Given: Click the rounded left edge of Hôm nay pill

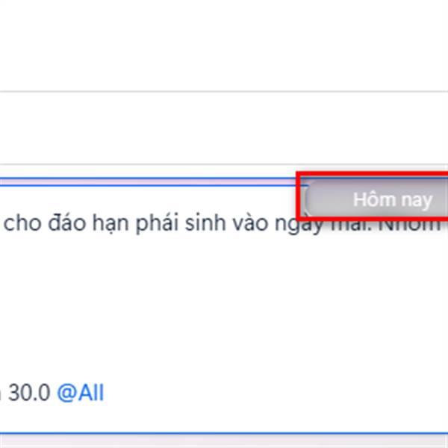Looking at the screenshot, I should 309,199.
